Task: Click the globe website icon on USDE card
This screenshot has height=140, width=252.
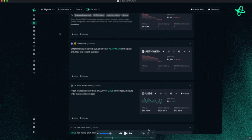Action: tap(161, 94)
